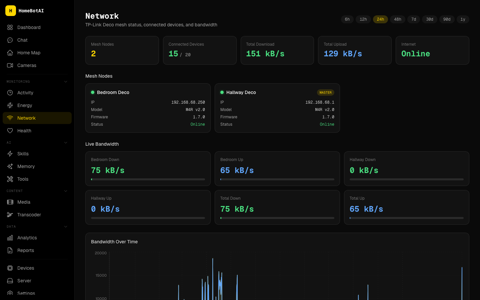Image resolution: width=480 pixels, height=300 pixels.
Task: Click the Transcoder icon in sidebar
Action: 10,215
